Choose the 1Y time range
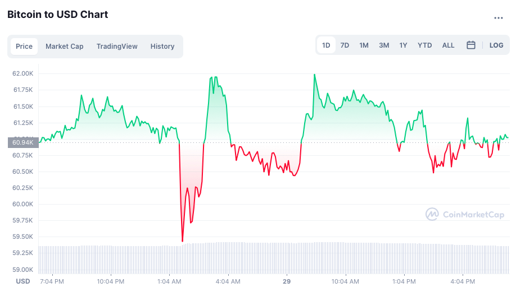Screen dimensions: 525x287 coord(403,45)
